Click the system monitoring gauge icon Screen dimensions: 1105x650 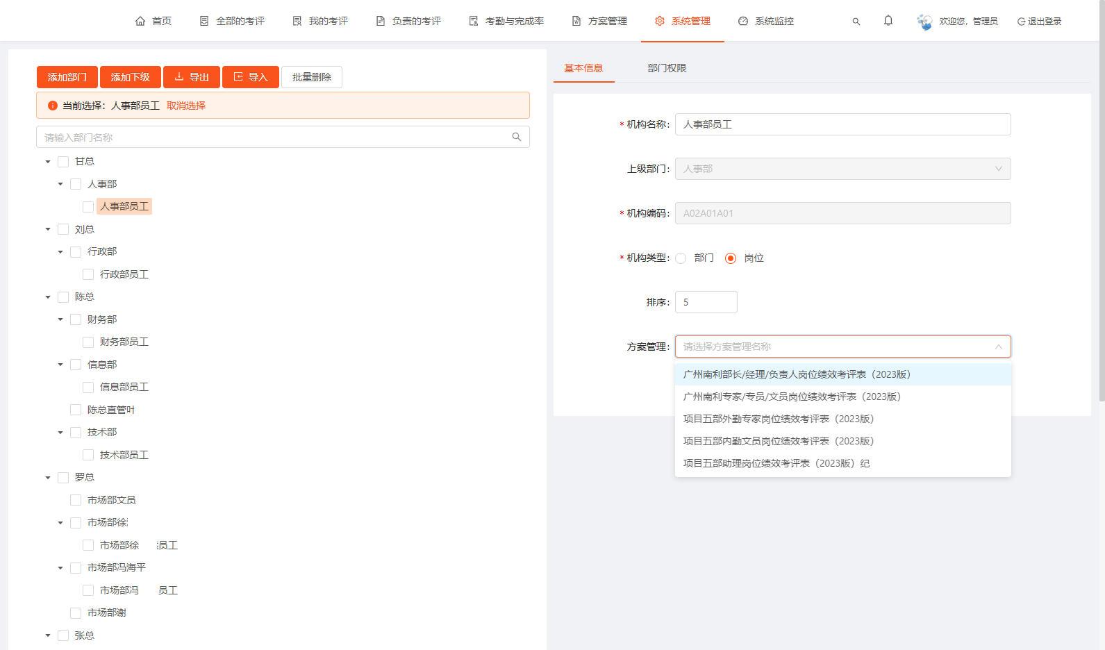tap(743, 21)
